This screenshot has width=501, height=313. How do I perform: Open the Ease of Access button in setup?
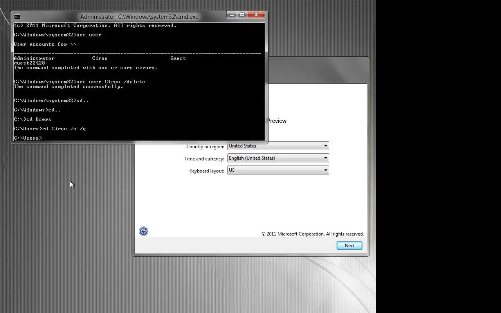tap(144, 231)
